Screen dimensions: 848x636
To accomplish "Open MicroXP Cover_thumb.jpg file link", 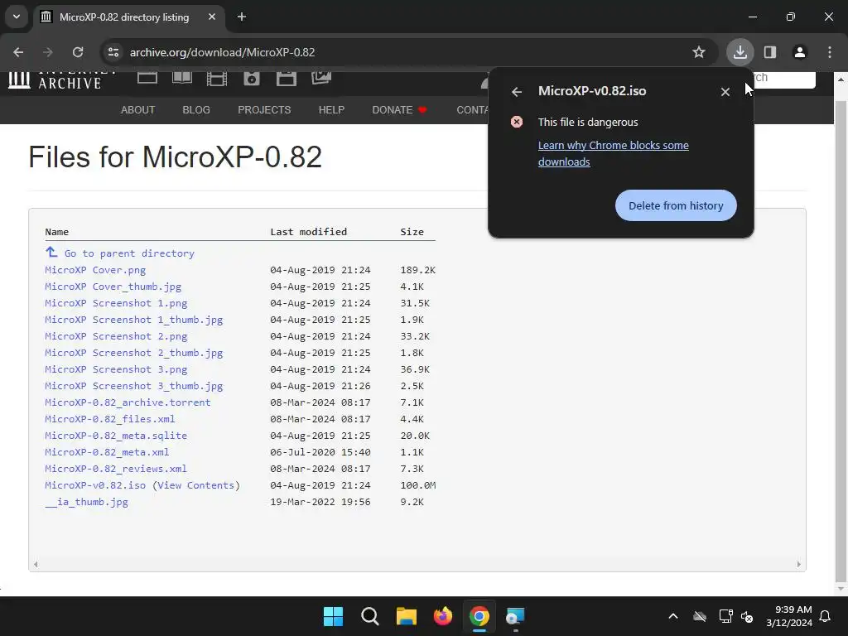I will (113, 287).
